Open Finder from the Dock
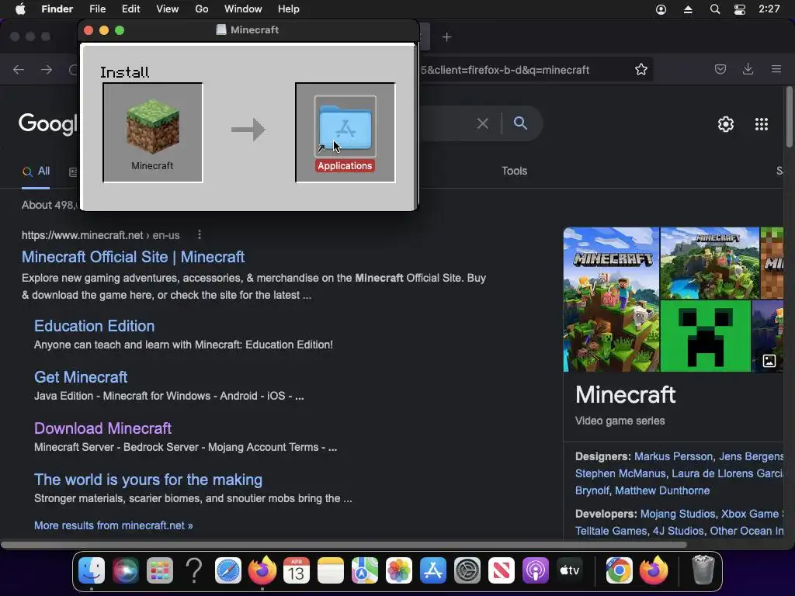 [92, 571]
